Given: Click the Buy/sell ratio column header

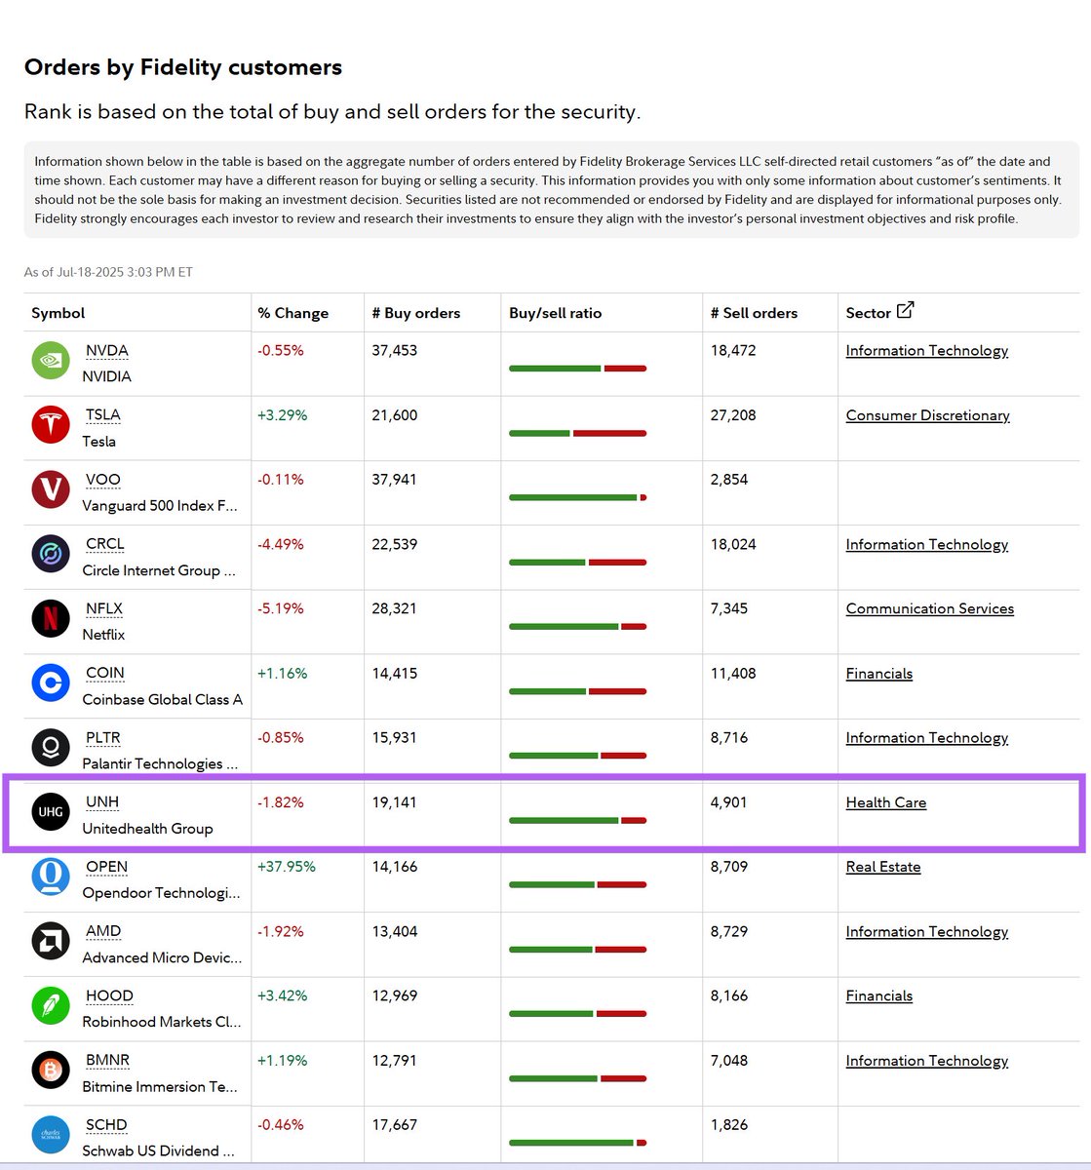Looking at the screenshot, I should [556, 313].
